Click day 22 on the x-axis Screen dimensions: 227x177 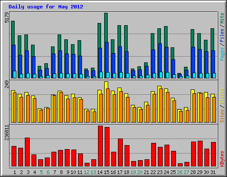click(x=153, y=172)
